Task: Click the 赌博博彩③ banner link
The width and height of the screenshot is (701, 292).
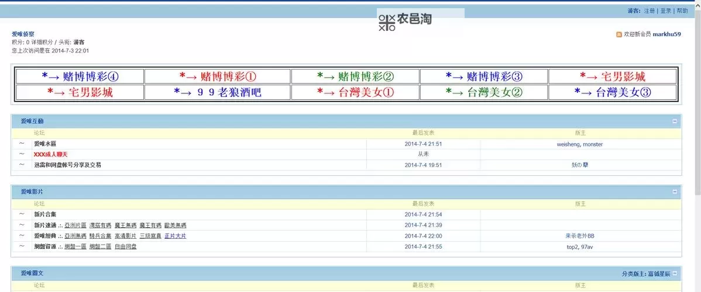Action: click(484, 77)
